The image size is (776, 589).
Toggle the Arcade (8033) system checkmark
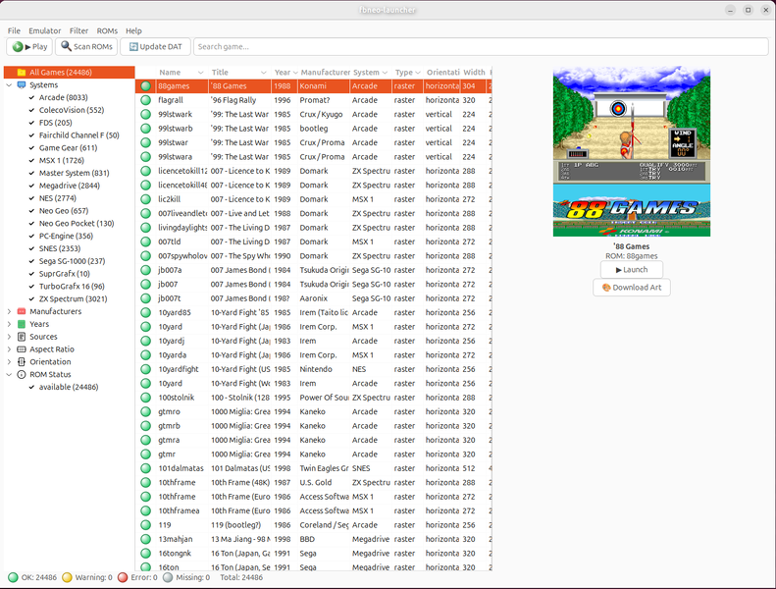pyautogui.click(x=31, y=97)
